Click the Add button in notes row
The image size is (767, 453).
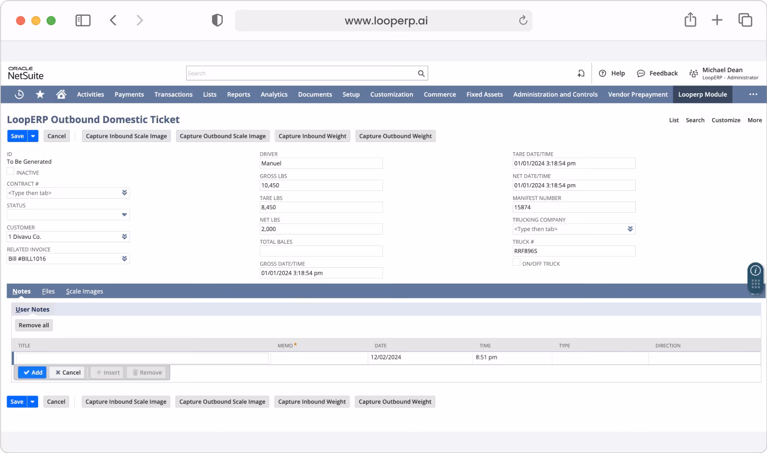[32, 373]
